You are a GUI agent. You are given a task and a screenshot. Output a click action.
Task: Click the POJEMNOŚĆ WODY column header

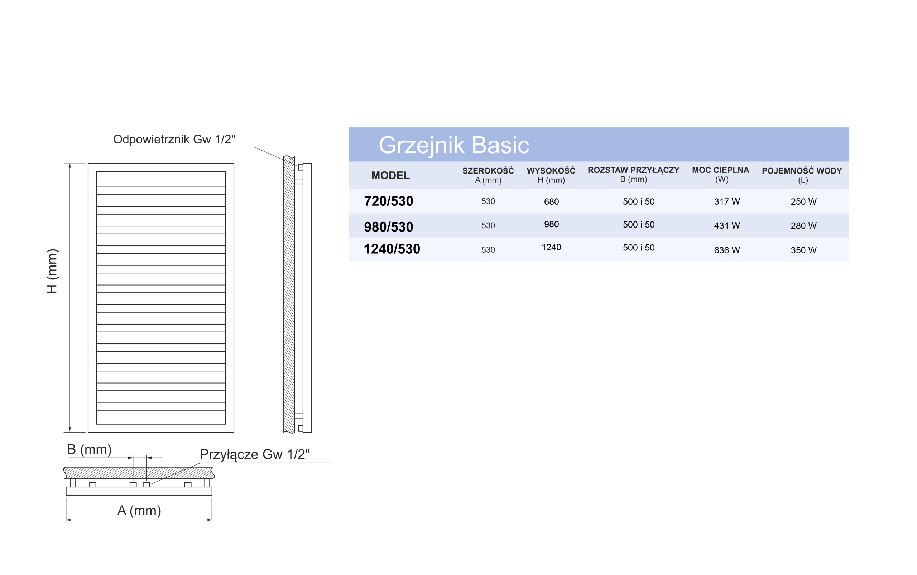802,175
